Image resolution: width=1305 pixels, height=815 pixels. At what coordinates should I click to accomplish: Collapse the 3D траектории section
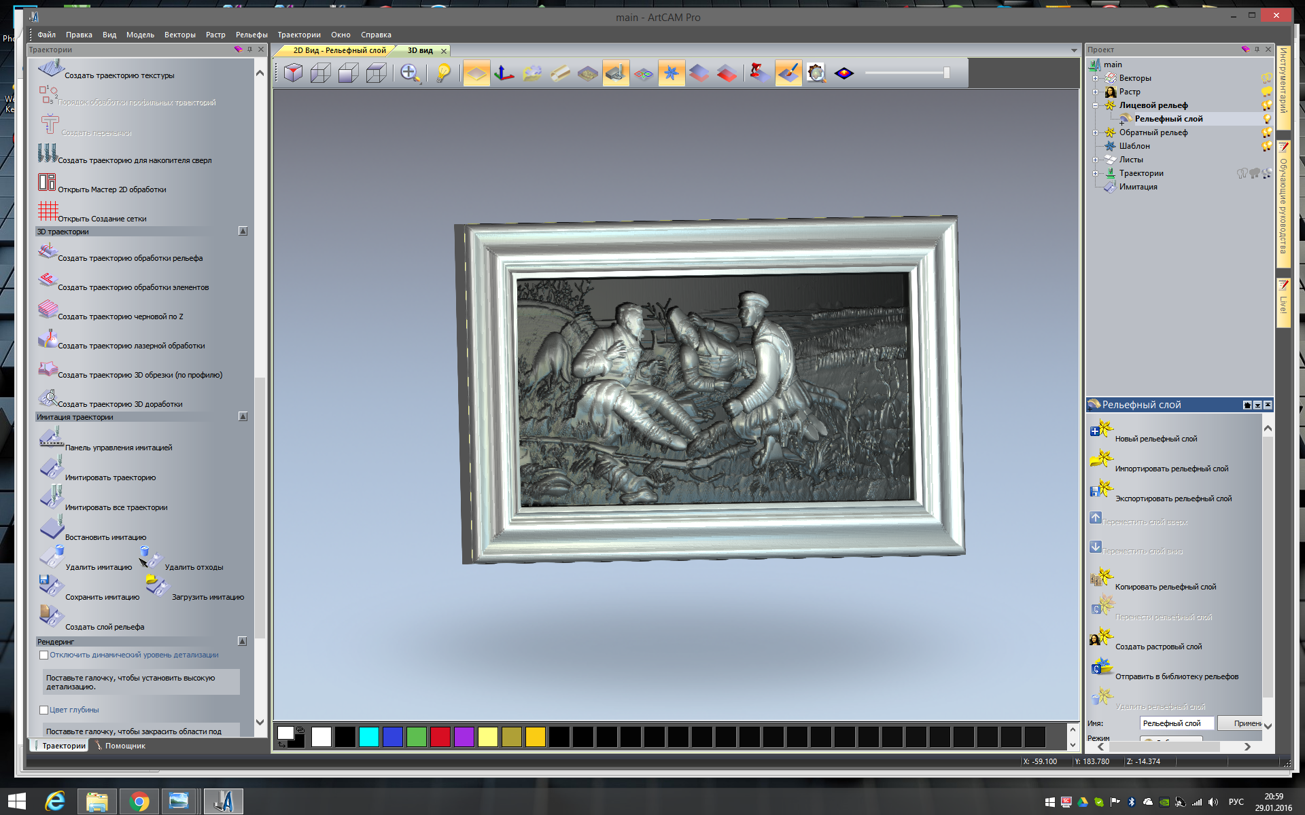tap(243, 232)
